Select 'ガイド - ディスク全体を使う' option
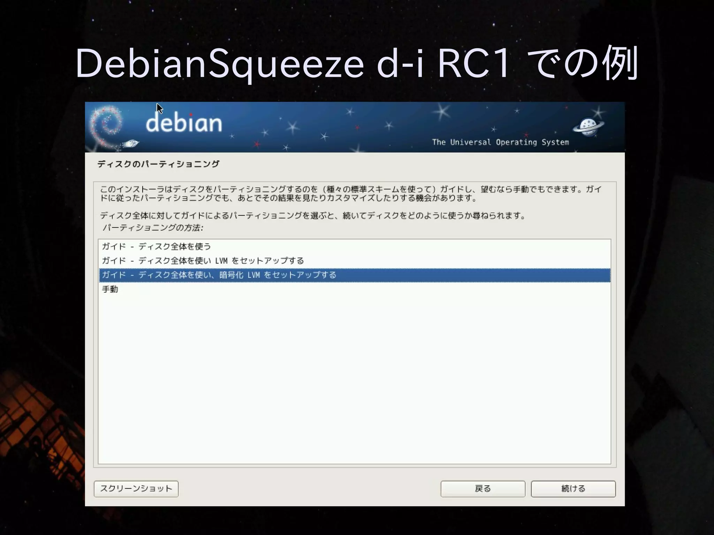Image resolution: width=714 pixels, height=535 pixels. tap(355, 246)
